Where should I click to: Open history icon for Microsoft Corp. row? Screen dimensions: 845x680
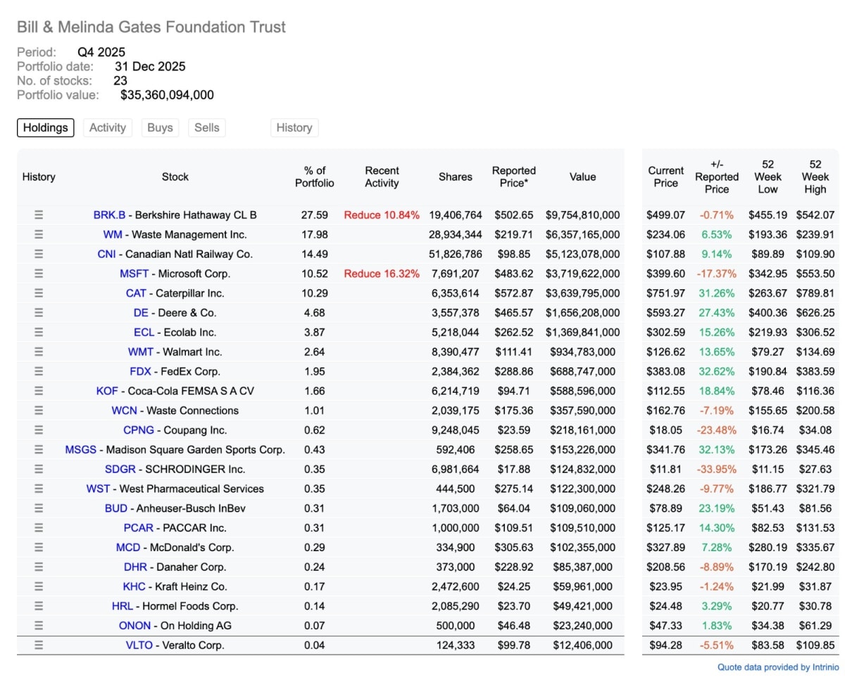(x=39, y=273)
